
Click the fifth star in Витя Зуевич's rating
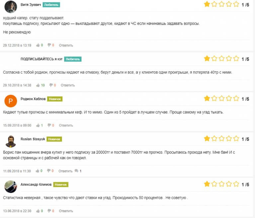(x=236, y=5)
